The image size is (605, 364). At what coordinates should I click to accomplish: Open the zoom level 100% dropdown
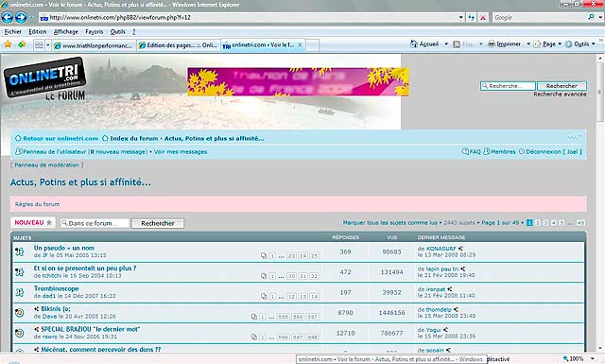(x=593, y=359)
